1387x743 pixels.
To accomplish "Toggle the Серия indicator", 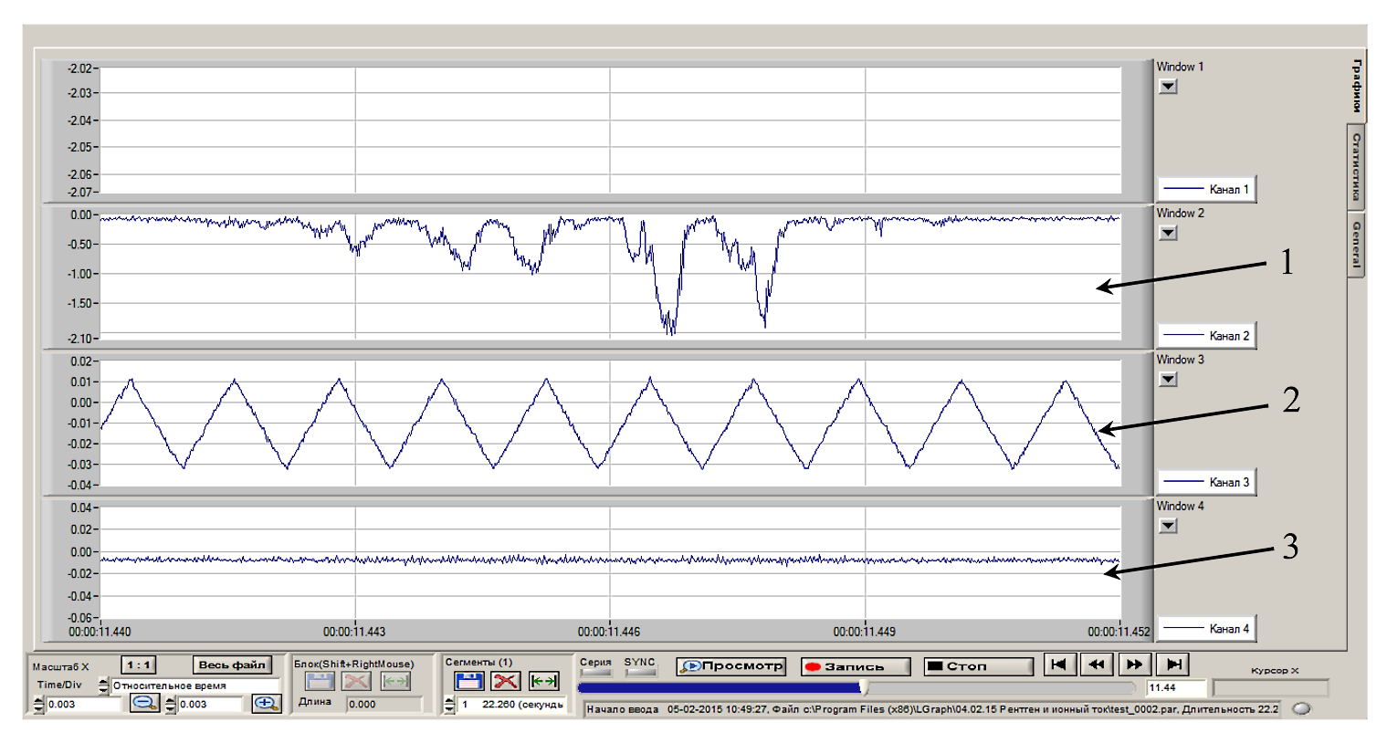I will [x=595, y=673].
